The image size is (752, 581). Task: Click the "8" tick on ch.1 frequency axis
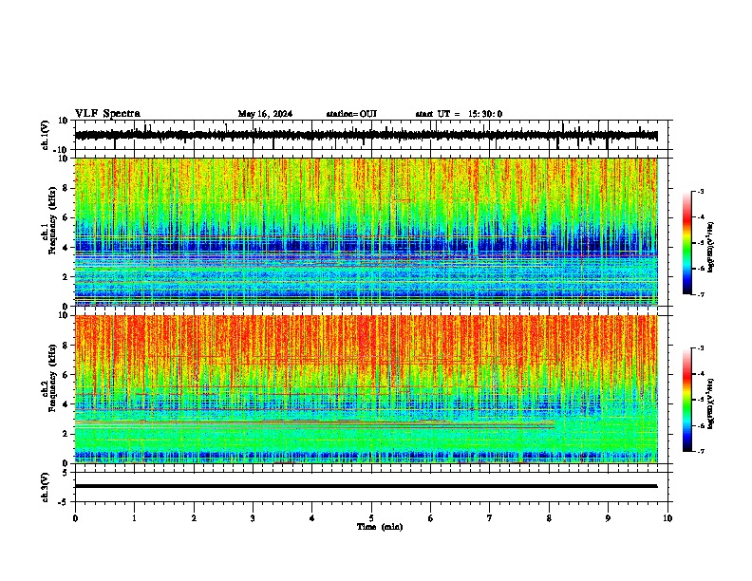click(66, 188)
